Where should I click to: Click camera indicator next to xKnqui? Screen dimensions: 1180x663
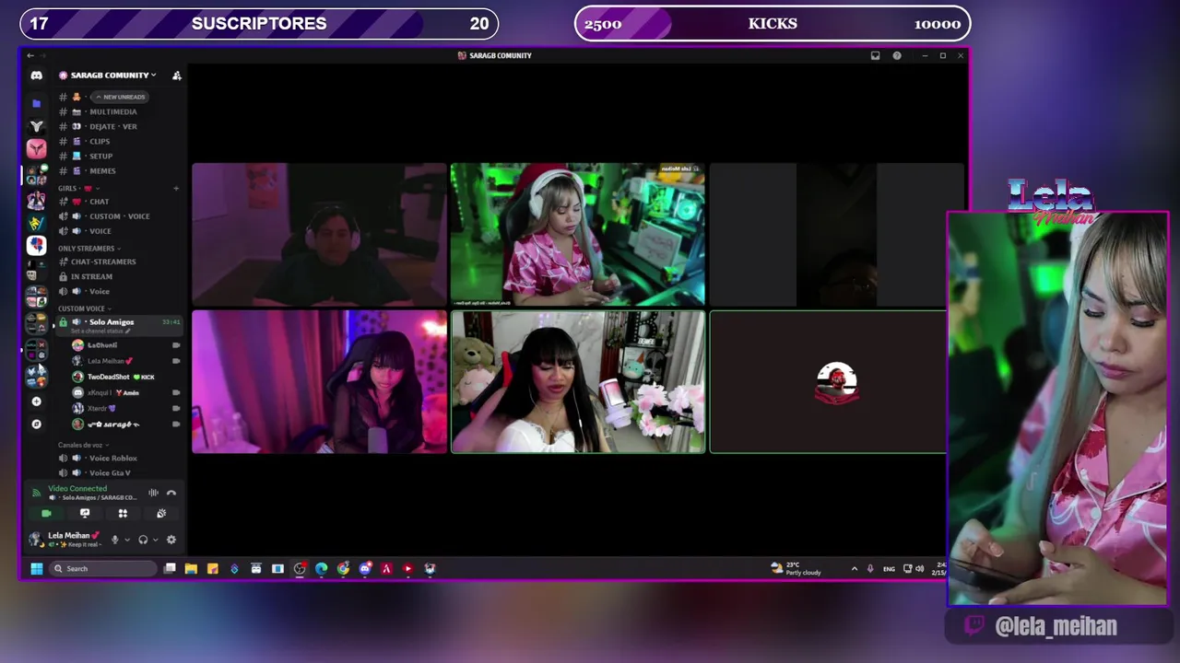click(175, 392)
